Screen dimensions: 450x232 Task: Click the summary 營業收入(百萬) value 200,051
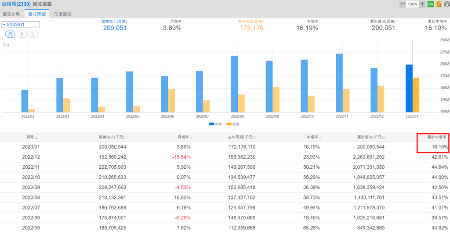115,28
